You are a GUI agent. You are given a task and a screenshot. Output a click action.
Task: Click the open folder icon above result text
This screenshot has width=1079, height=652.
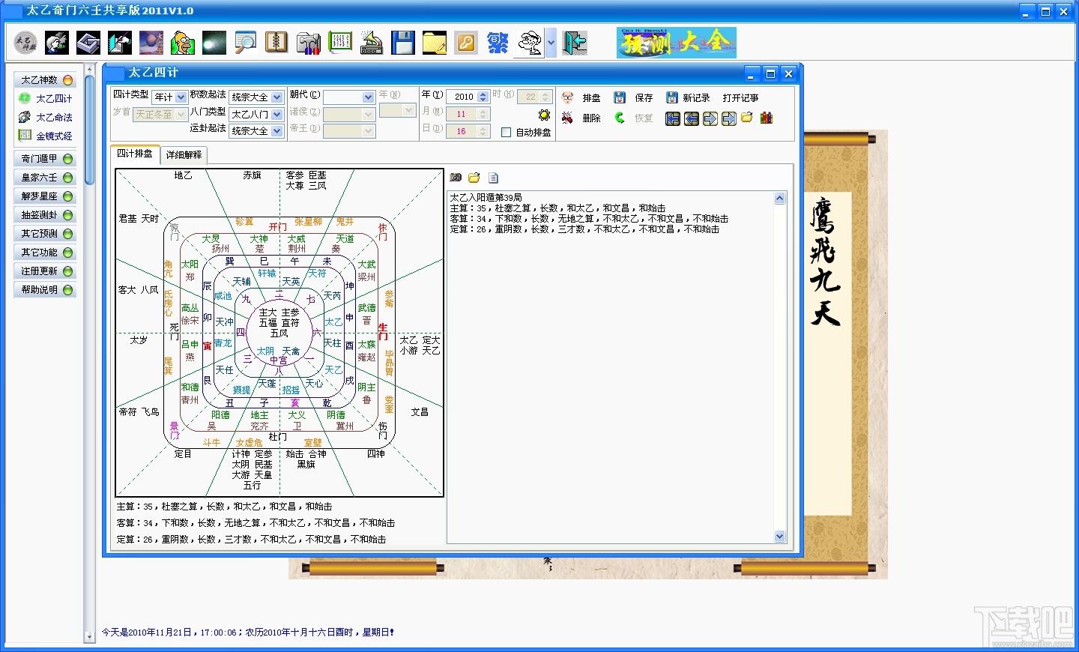[x=474, y=178]
